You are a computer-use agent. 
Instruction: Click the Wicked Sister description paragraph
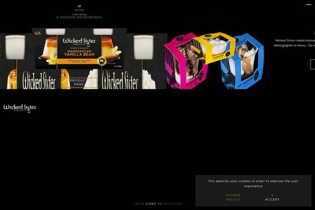294,43
